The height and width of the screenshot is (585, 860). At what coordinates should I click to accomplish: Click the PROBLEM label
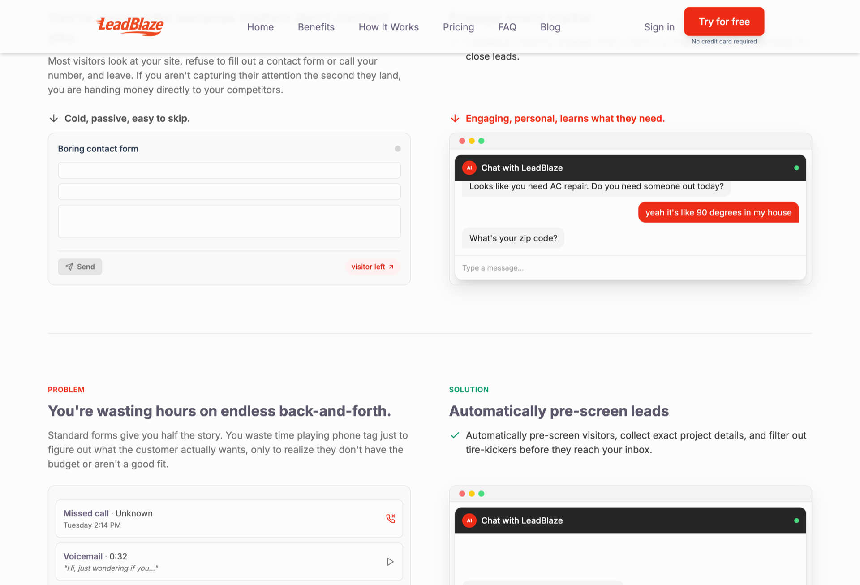click(x=66, y=390)
